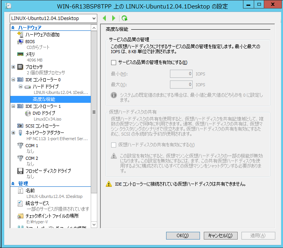Image resolution: width=283 pixels, height=248 pixels.
Task: Click the OK(O) button
Action: tap(183, 236)
